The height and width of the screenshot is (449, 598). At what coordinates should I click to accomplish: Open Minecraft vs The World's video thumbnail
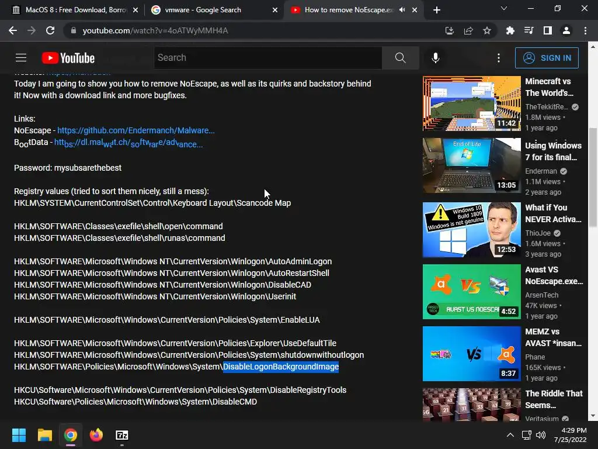(x=471, y=103)
